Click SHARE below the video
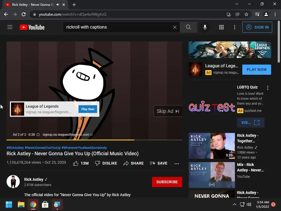 [134, 163]
